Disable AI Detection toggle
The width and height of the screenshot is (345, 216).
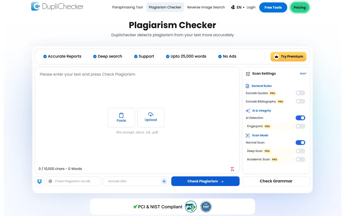pyautogui.click(x=300, y=118)
